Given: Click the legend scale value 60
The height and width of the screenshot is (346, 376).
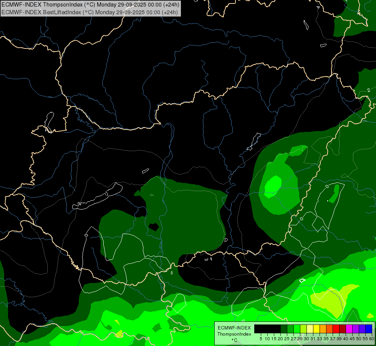Looking at the screenshot, I should point(372,339).
